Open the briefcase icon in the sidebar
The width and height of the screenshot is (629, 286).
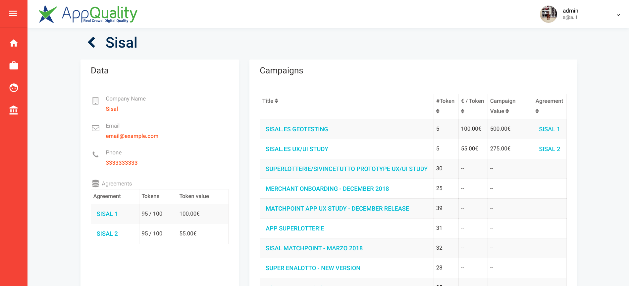(14, 65)
